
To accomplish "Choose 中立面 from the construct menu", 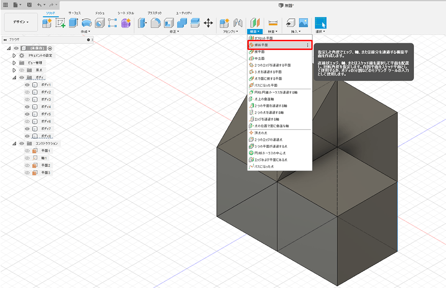I will [259, 58].
